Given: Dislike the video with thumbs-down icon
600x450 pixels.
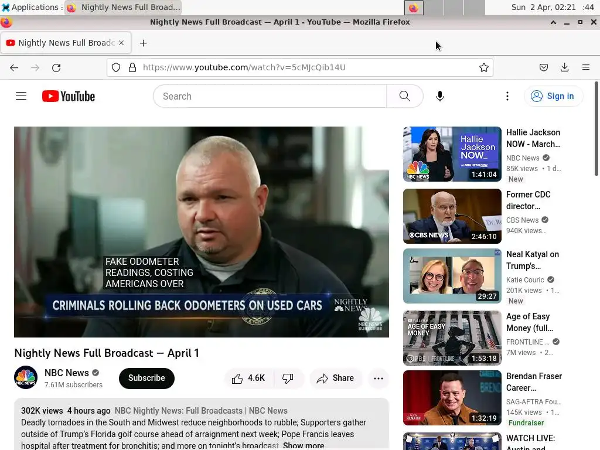Looking at the screenshot, I should (288, 379).
